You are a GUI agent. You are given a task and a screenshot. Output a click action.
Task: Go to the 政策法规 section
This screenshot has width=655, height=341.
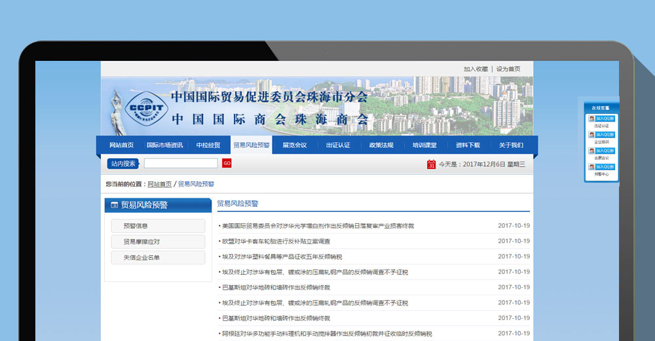[381, 145]
